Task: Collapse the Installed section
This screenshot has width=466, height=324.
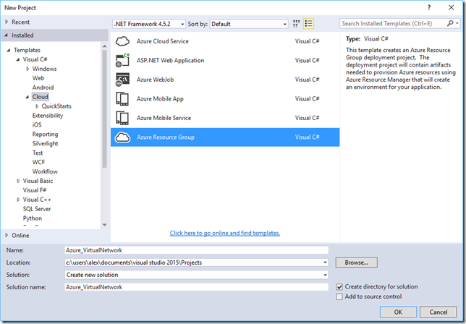Action: pyautogui.click(x=7, y=35)
